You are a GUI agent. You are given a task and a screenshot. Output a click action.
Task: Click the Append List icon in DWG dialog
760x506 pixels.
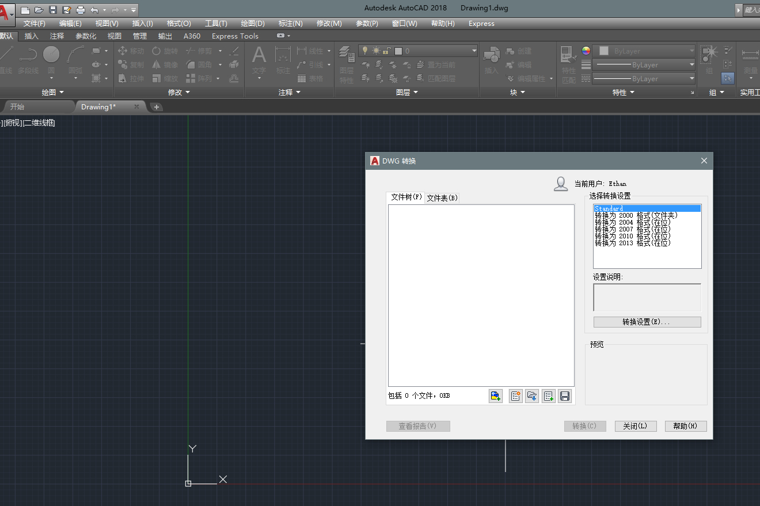coord(549,396)
